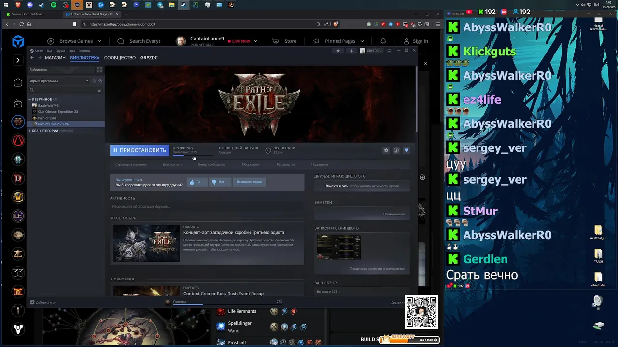Viewport: 618px width, 347px height.
Task: Click Discord icon in Windows taskbar
Action: tap(30, 5)
